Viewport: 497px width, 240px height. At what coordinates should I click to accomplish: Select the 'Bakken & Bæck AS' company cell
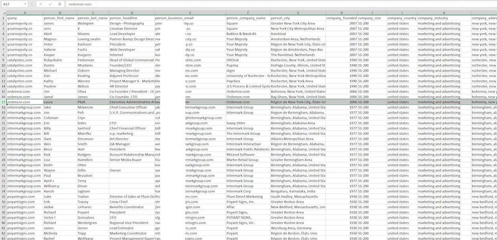point(248,34)
